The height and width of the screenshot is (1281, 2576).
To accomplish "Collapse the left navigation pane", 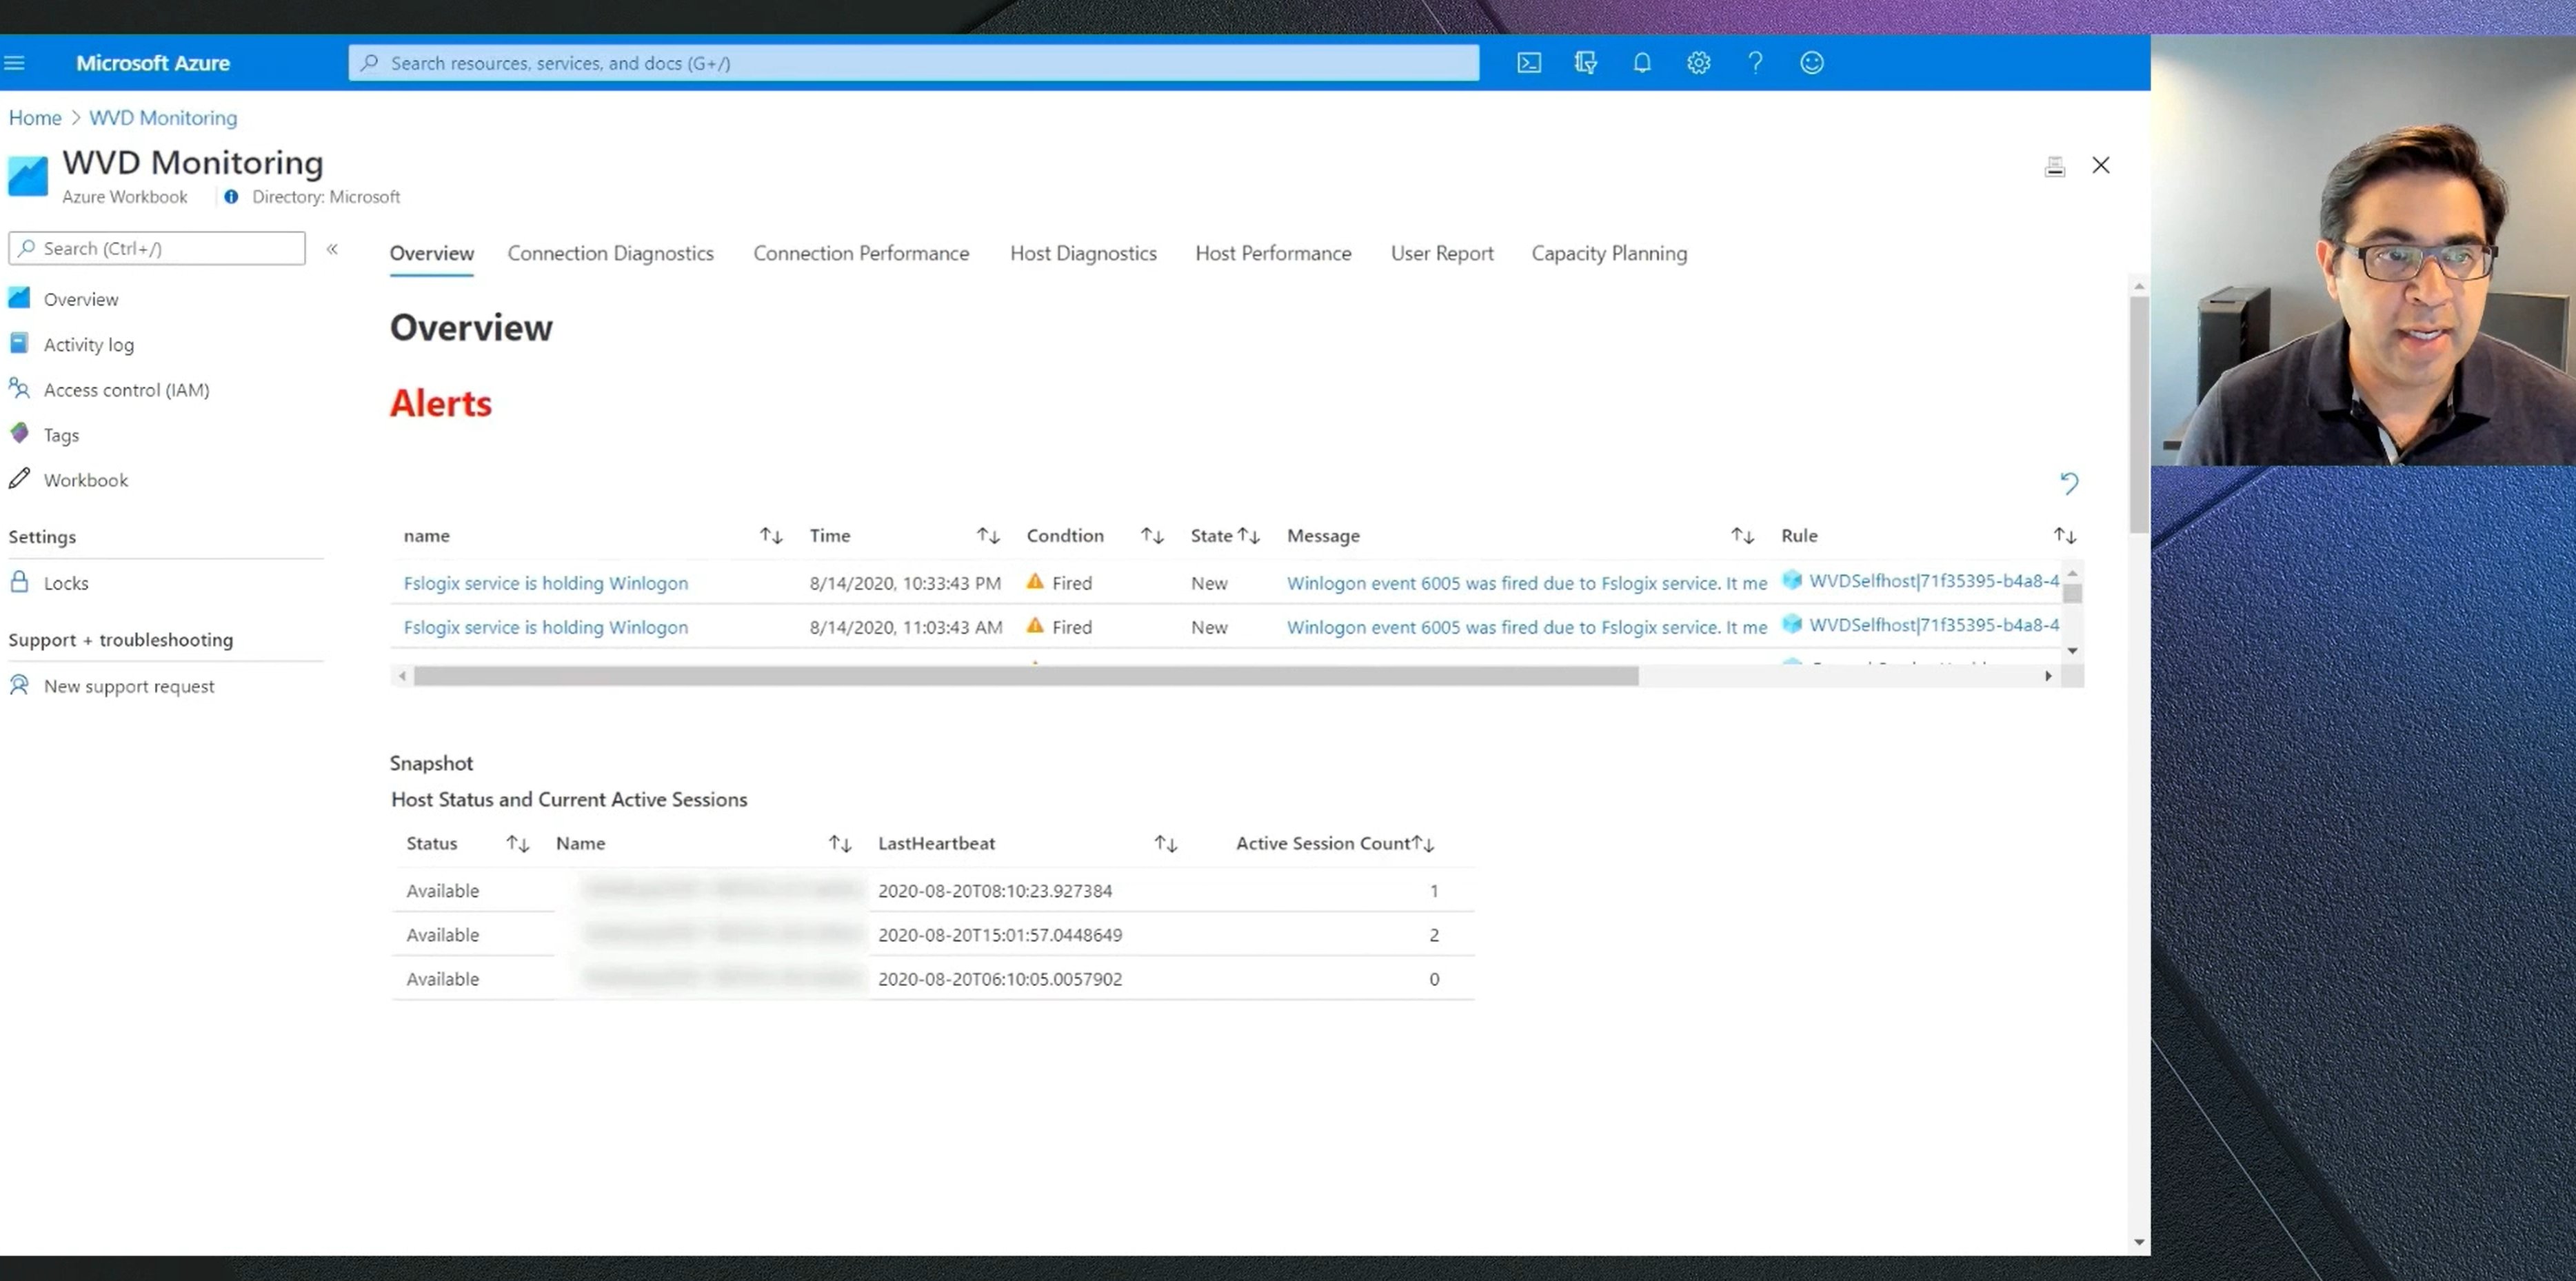I will 332,249.
